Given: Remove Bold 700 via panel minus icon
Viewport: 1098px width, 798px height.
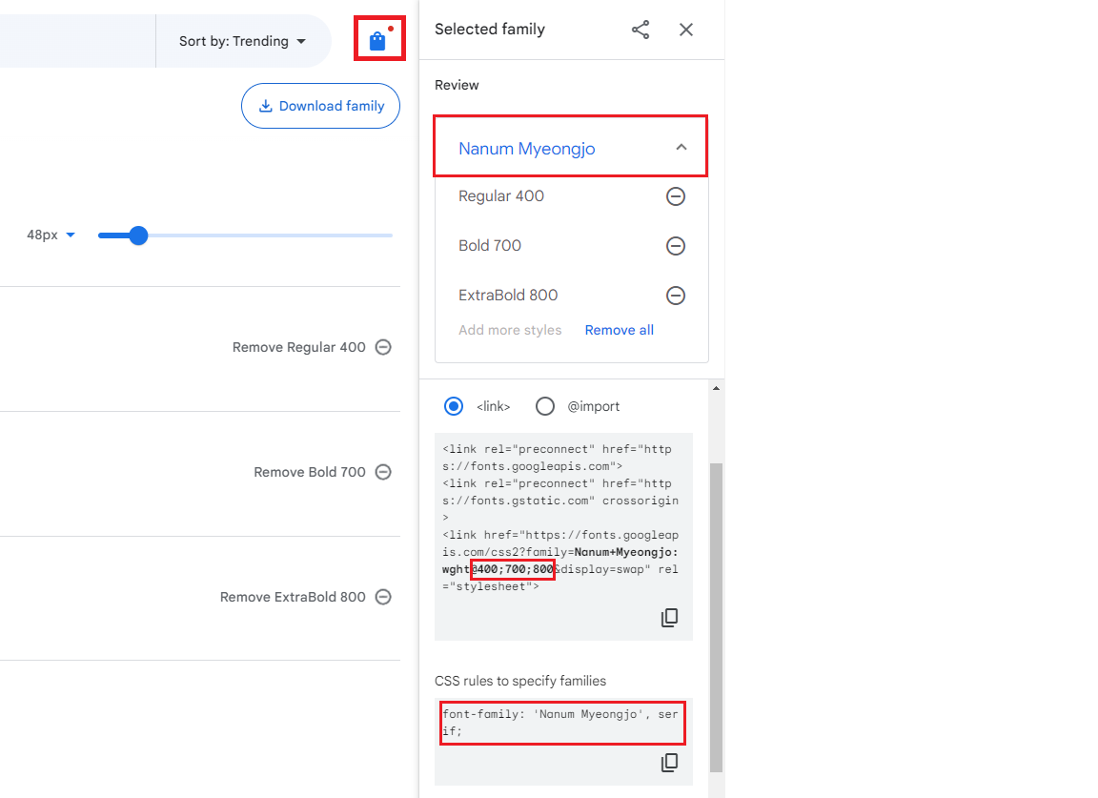Looking at the screenshot, I should pos(676,246).
